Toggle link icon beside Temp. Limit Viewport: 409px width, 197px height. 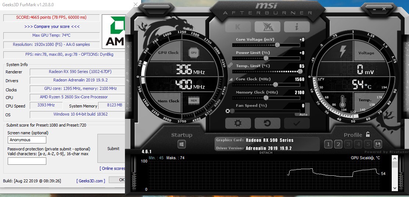tap(230, 65)
